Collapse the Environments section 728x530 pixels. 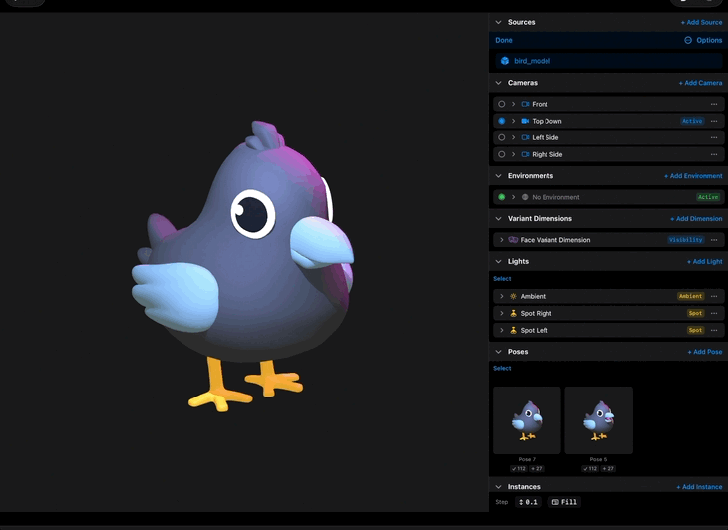(x=499, y=176)
